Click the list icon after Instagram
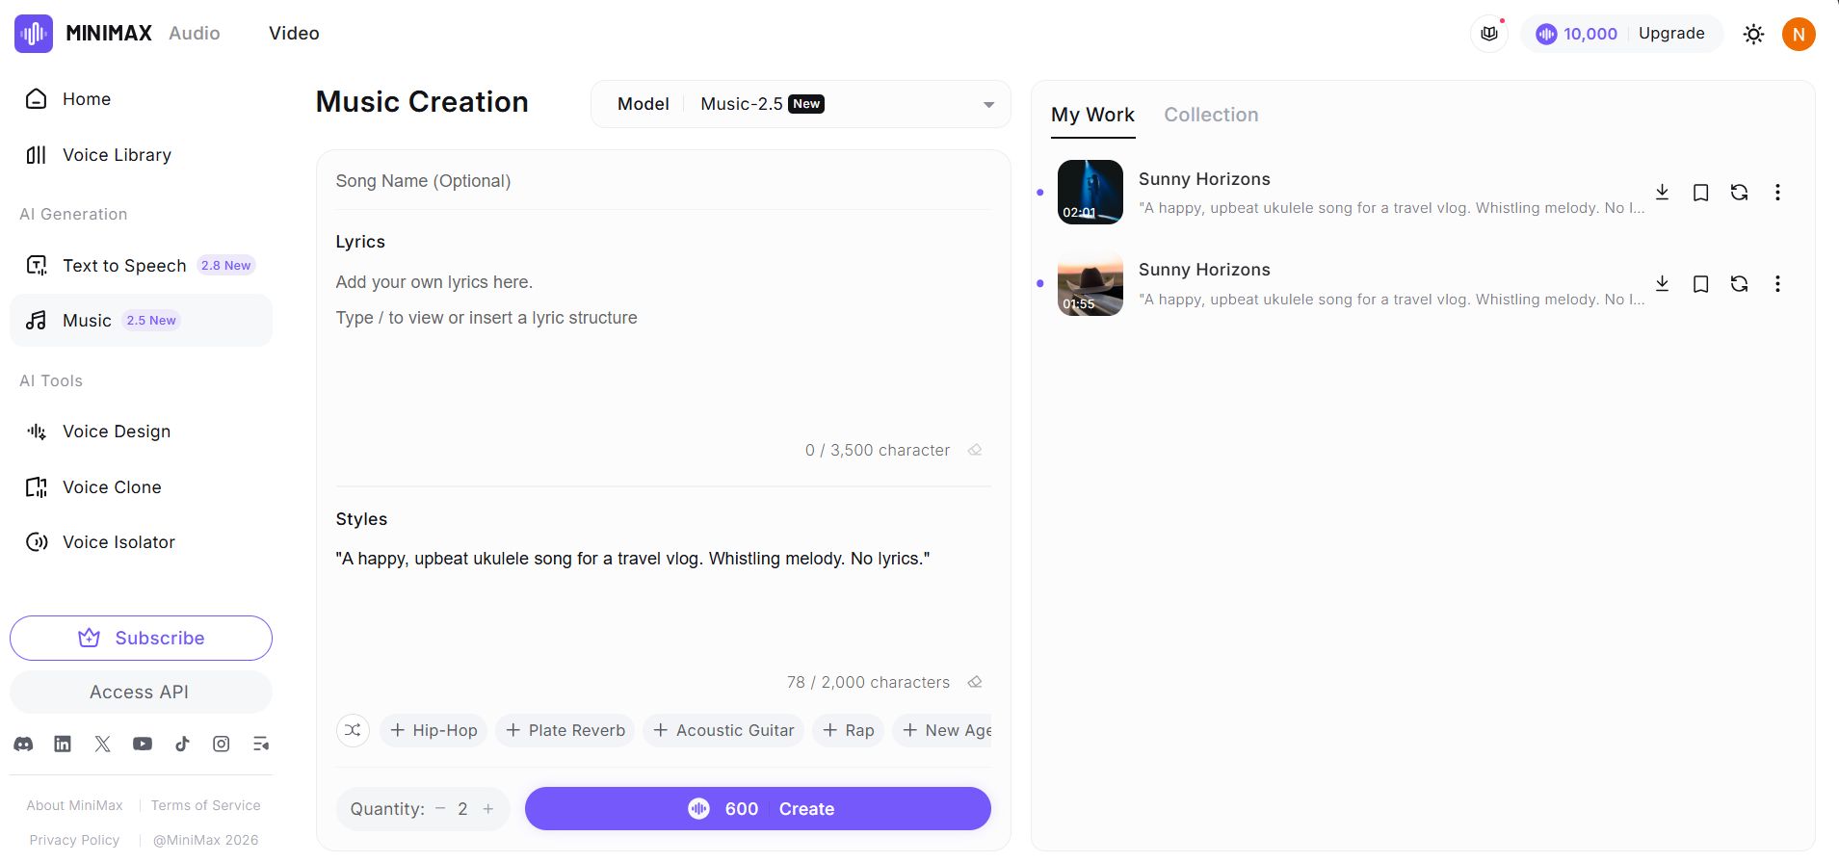The image size is (1839, 863). click(261, 744)
